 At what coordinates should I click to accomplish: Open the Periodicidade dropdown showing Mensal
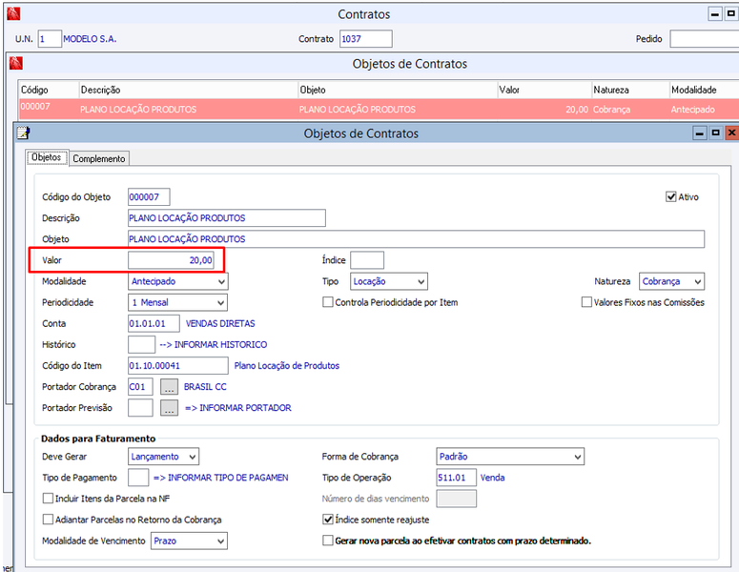177,302
